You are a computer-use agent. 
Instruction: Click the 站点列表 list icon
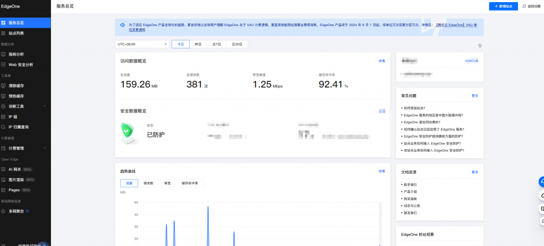coord(3,33)
